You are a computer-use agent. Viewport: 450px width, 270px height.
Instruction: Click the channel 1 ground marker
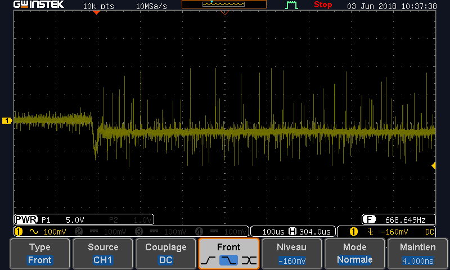[x=7, y=121]
